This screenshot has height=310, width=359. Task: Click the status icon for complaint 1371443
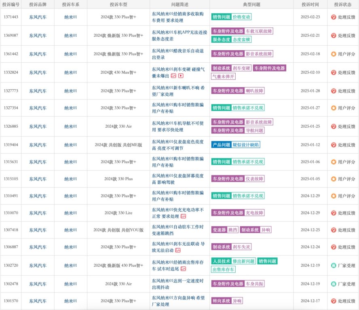coord(334,17)
